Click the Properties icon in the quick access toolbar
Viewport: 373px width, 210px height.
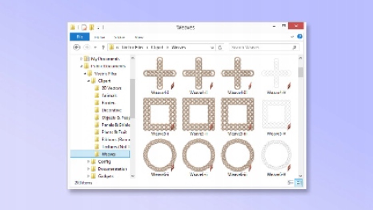point(84,27)
